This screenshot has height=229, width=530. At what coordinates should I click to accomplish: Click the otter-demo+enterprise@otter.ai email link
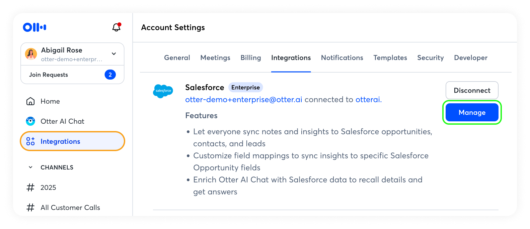tap(243, 100)
